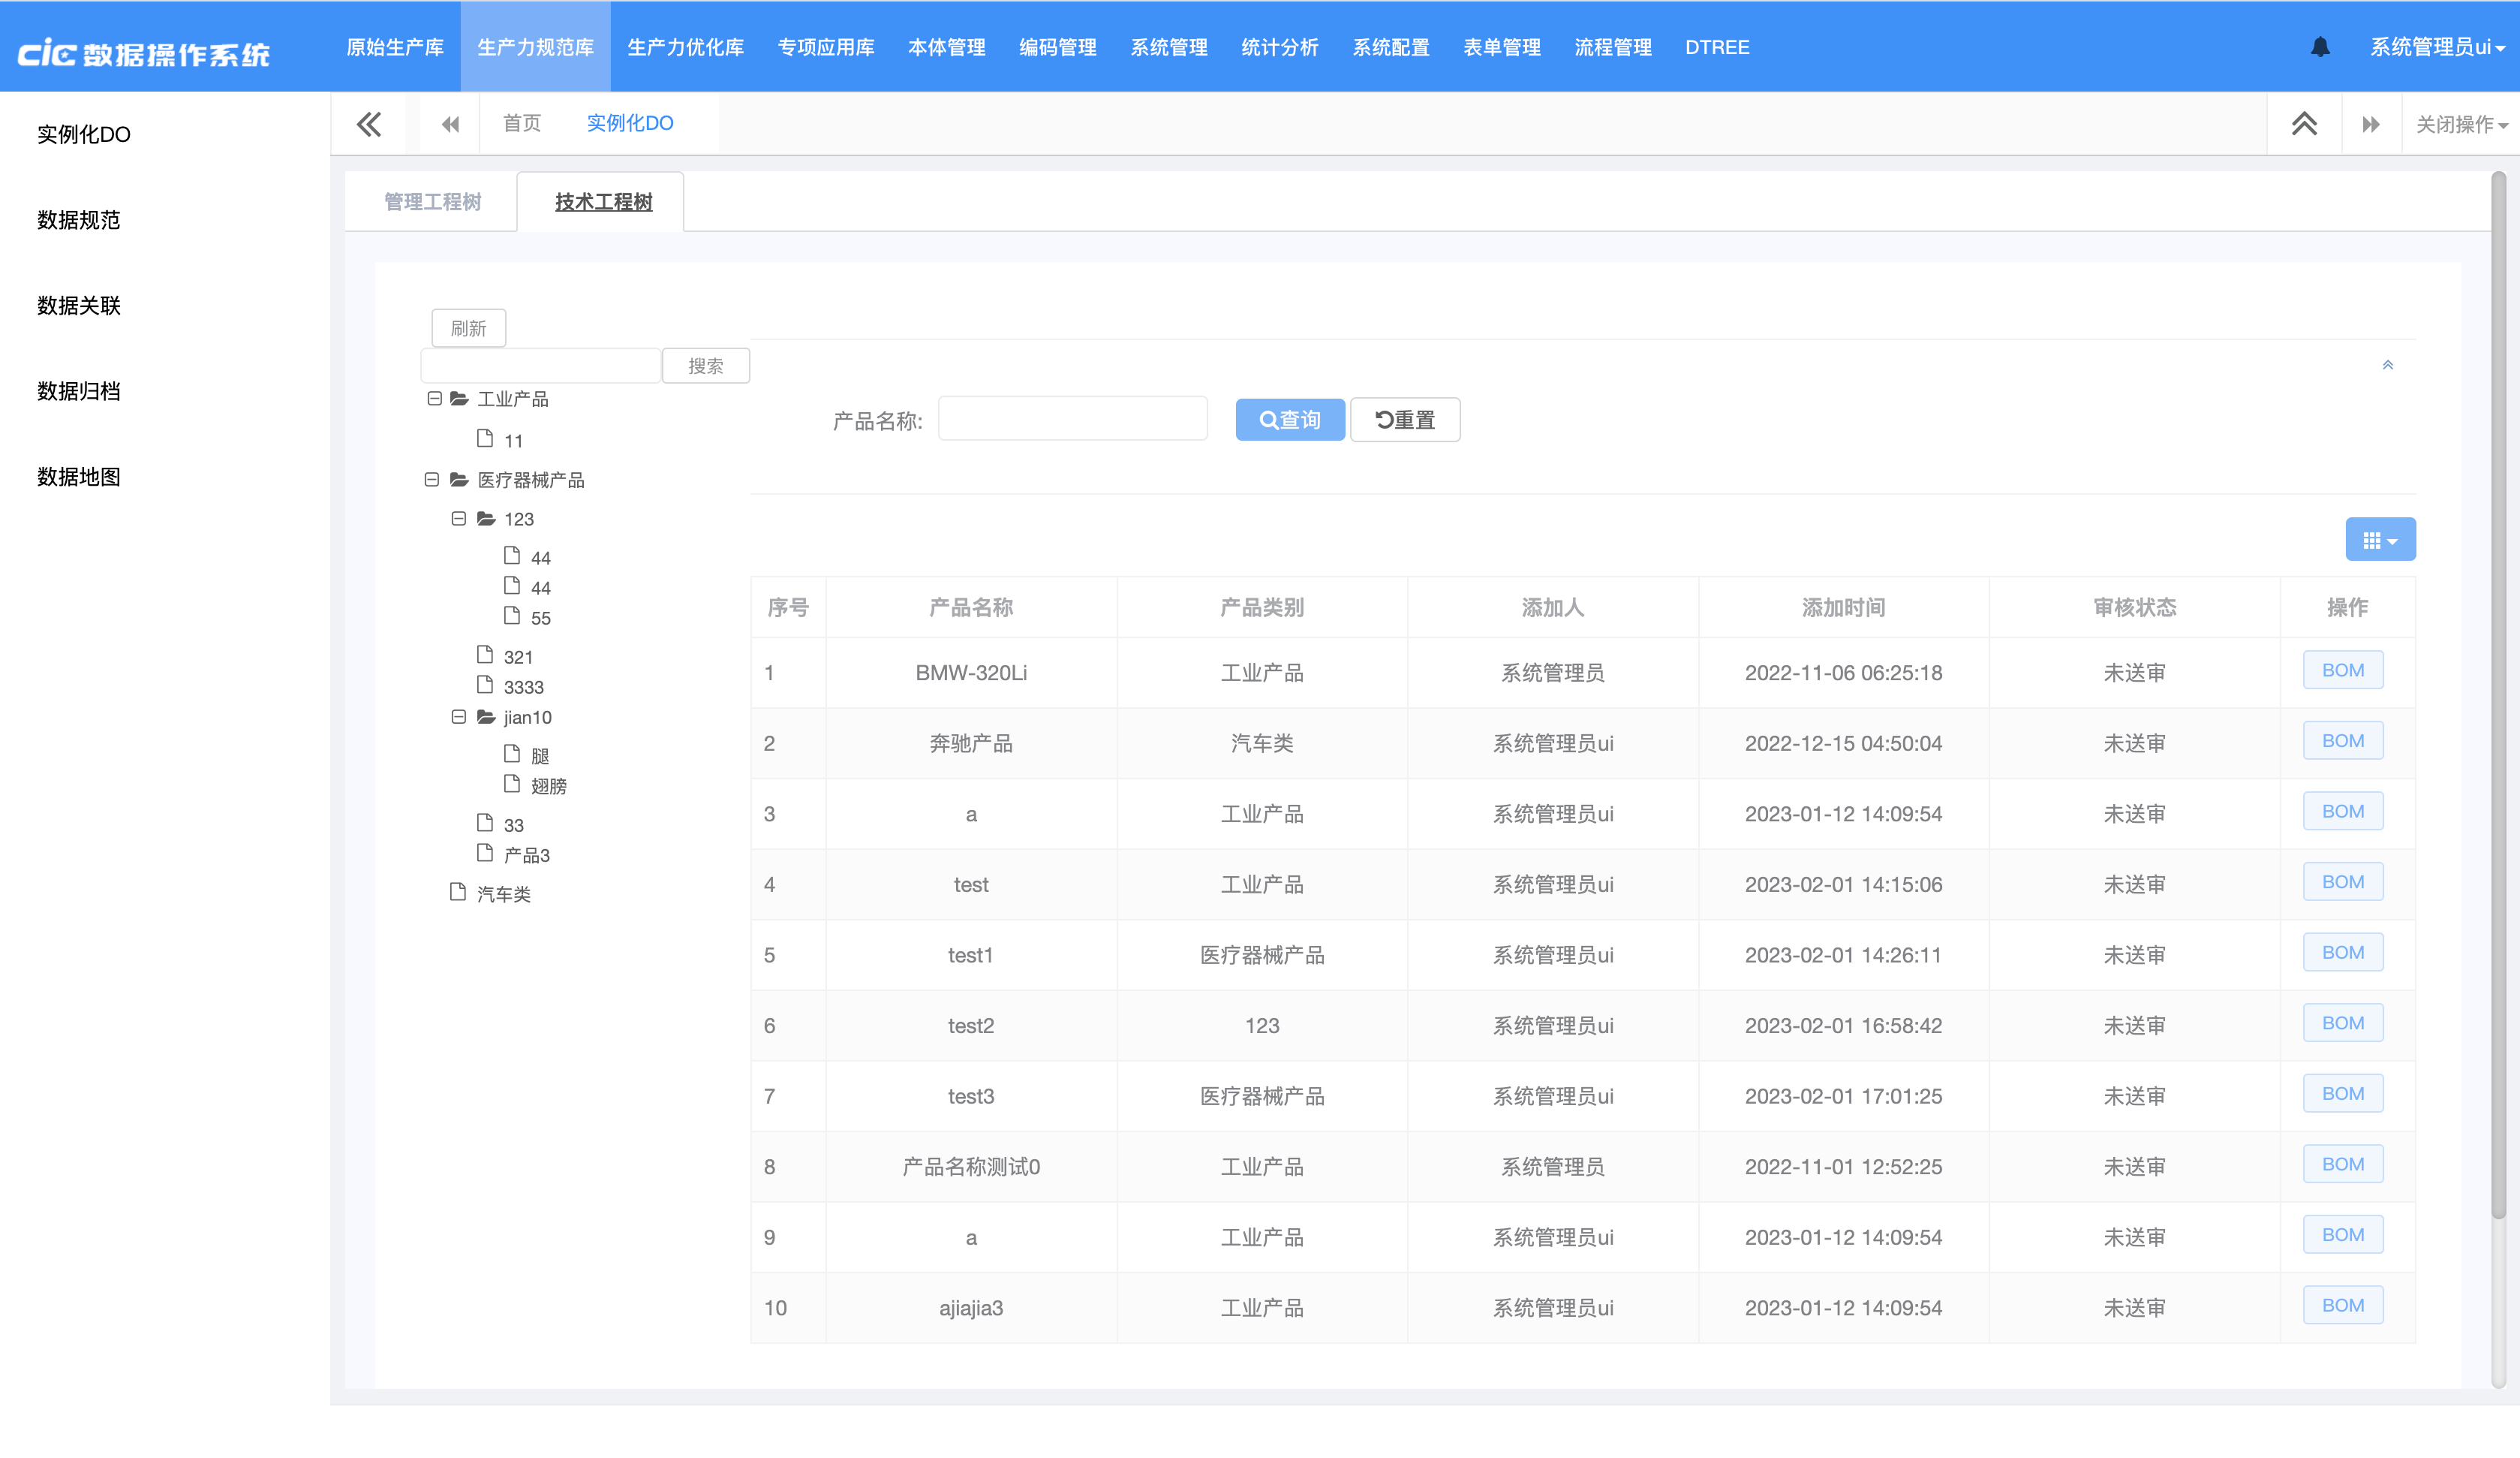Image resolution: width=2520 pixels, height=1458 pixels.
Task: Click the notification bell icon
Action: tap(2320, 47)
